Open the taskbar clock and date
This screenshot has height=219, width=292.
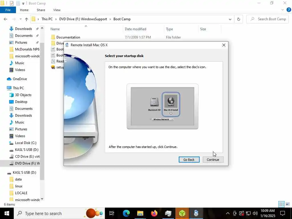point(267,213)
